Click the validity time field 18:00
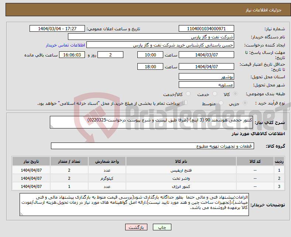 (150, 66)
